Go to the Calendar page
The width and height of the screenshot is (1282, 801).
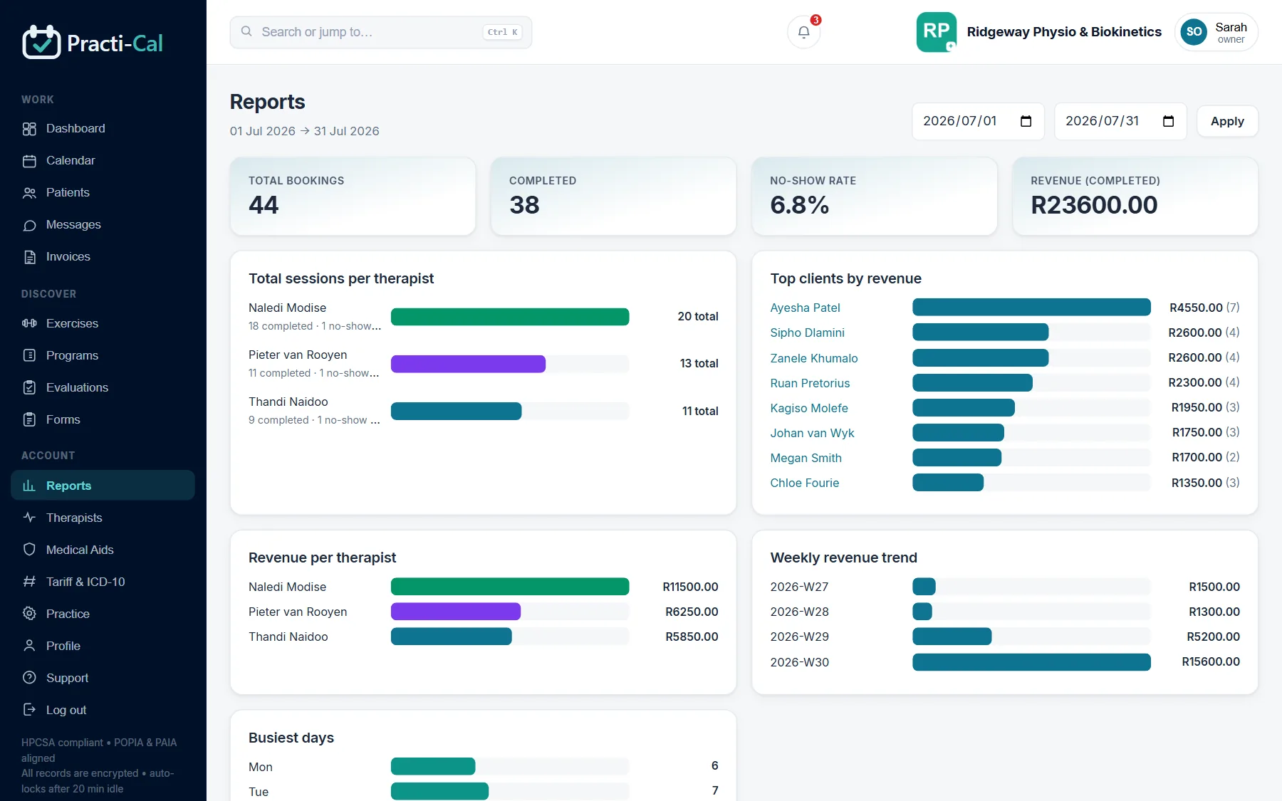pyautogui.click(x=103, y=161)
